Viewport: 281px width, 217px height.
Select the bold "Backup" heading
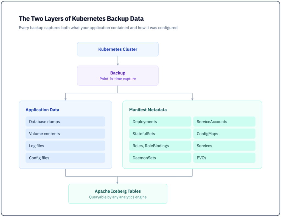pyautogui.click(x=118, y=73)
